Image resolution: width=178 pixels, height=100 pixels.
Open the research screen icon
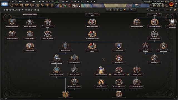pyautogui.click(x=21, y=5)
